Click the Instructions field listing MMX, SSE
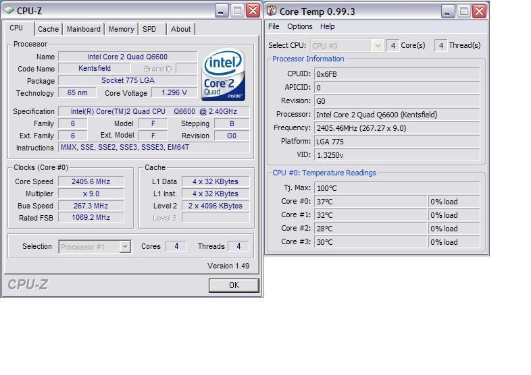 coord(154,148)
